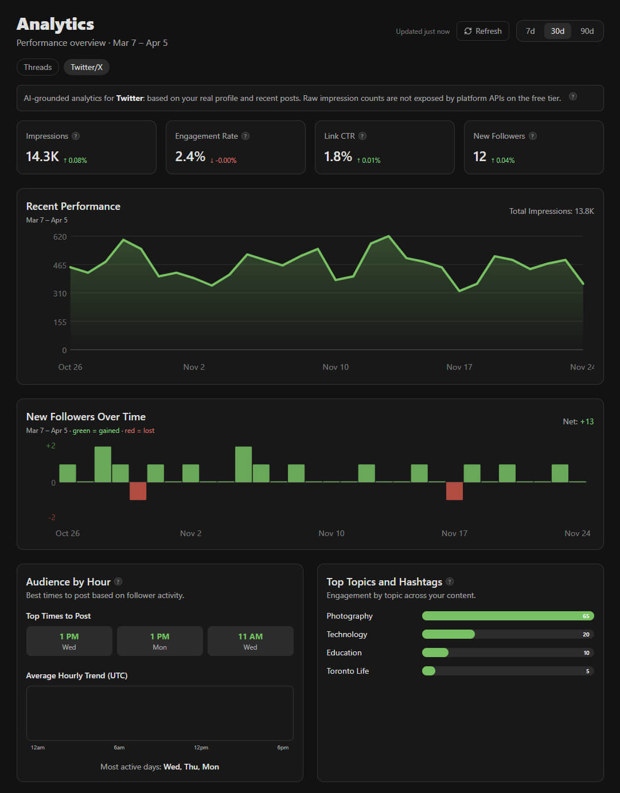Image resolution: width=620 pixels, height=793 pixels.
Task: Click the Technology engagement bar
Action: (449, 634)
